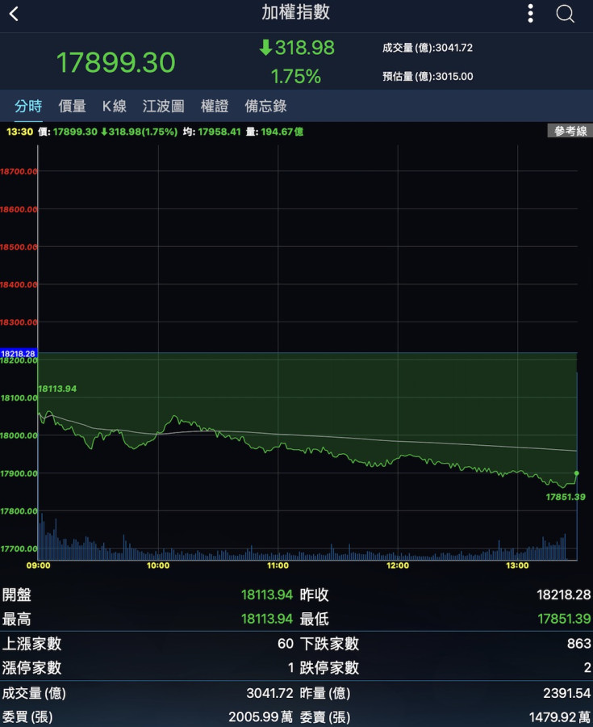The height and width of the screenshot is (727, 593).
Task: Click the 10:00 time axis label
Action: (158, 565)
